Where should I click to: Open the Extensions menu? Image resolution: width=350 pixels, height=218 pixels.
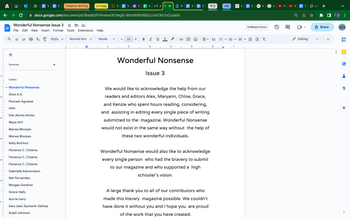pyautogui.click(x=85, y=31)
